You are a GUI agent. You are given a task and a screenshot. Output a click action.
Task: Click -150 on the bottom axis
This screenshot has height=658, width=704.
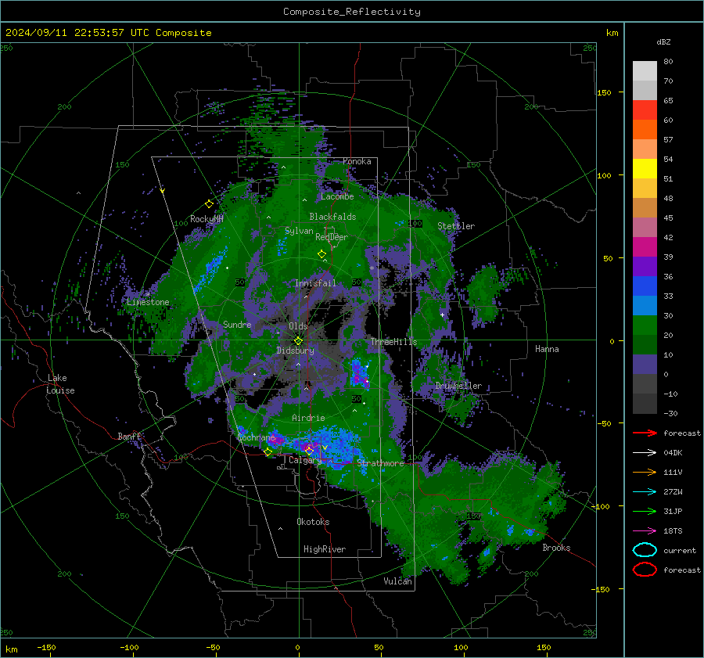(x=46, y=648)
